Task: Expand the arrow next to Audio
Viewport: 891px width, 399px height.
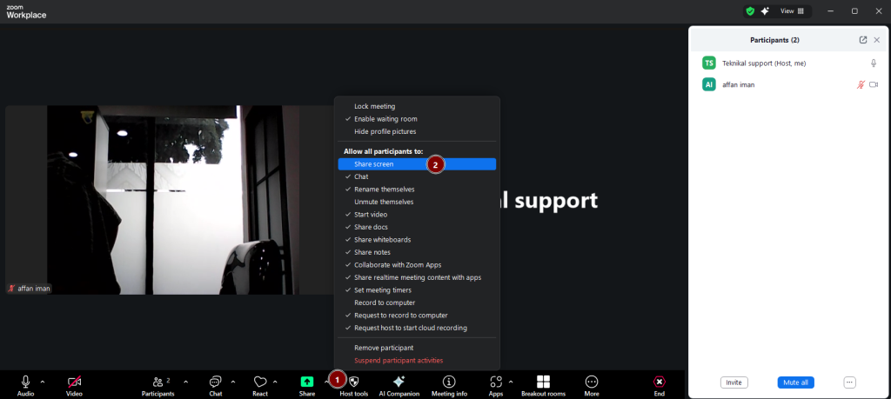Action: click(43, 382)
